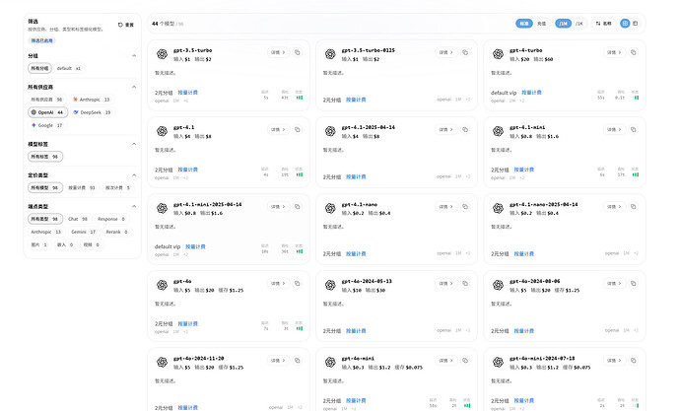Image resolution: width=680 pixels, height=411 pixels.
Task: Collapse the 定价类型 section chevron
Action: (134, 175)
